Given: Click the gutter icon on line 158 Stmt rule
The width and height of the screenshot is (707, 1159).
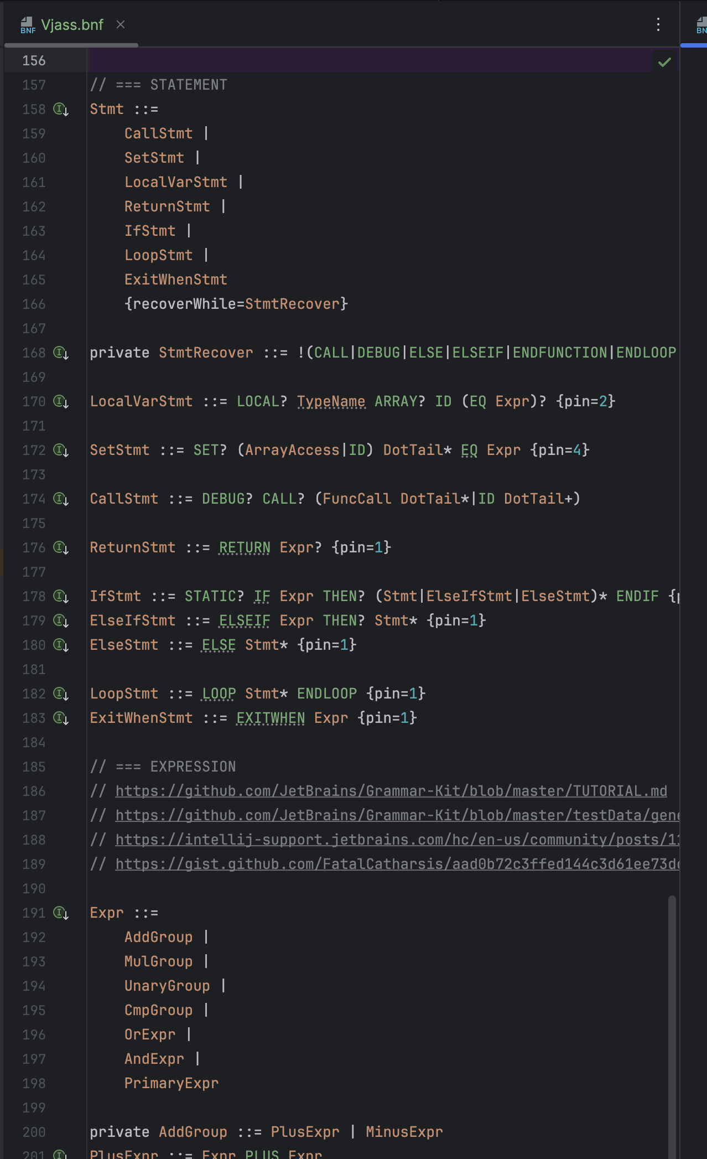Looking at the screenshot, I should pyautogui.click(x=60, y=109).
